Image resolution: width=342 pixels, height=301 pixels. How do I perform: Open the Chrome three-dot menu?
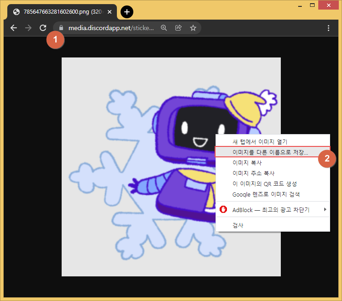[328, 28]
